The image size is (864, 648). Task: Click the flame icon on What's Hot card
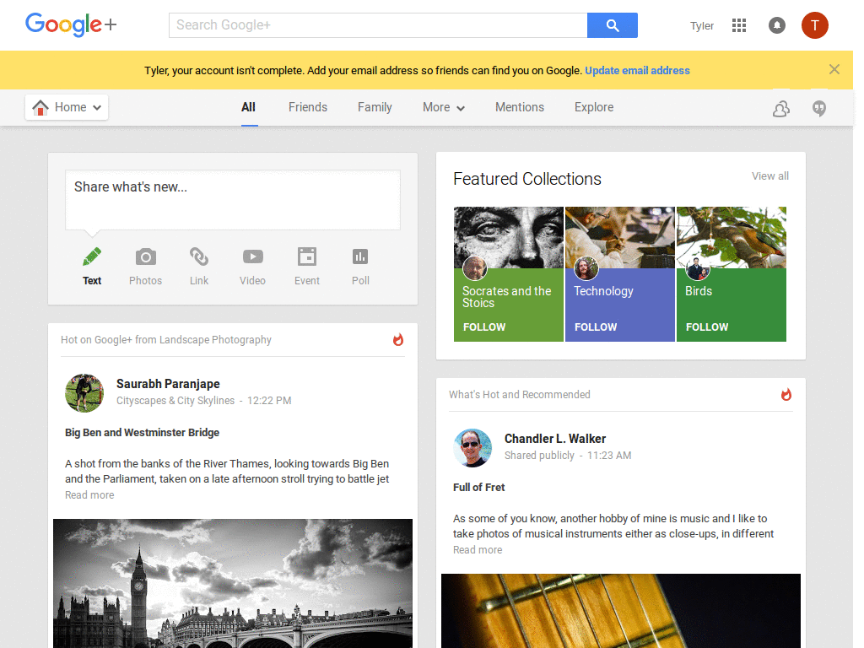[x=786, y=395]
